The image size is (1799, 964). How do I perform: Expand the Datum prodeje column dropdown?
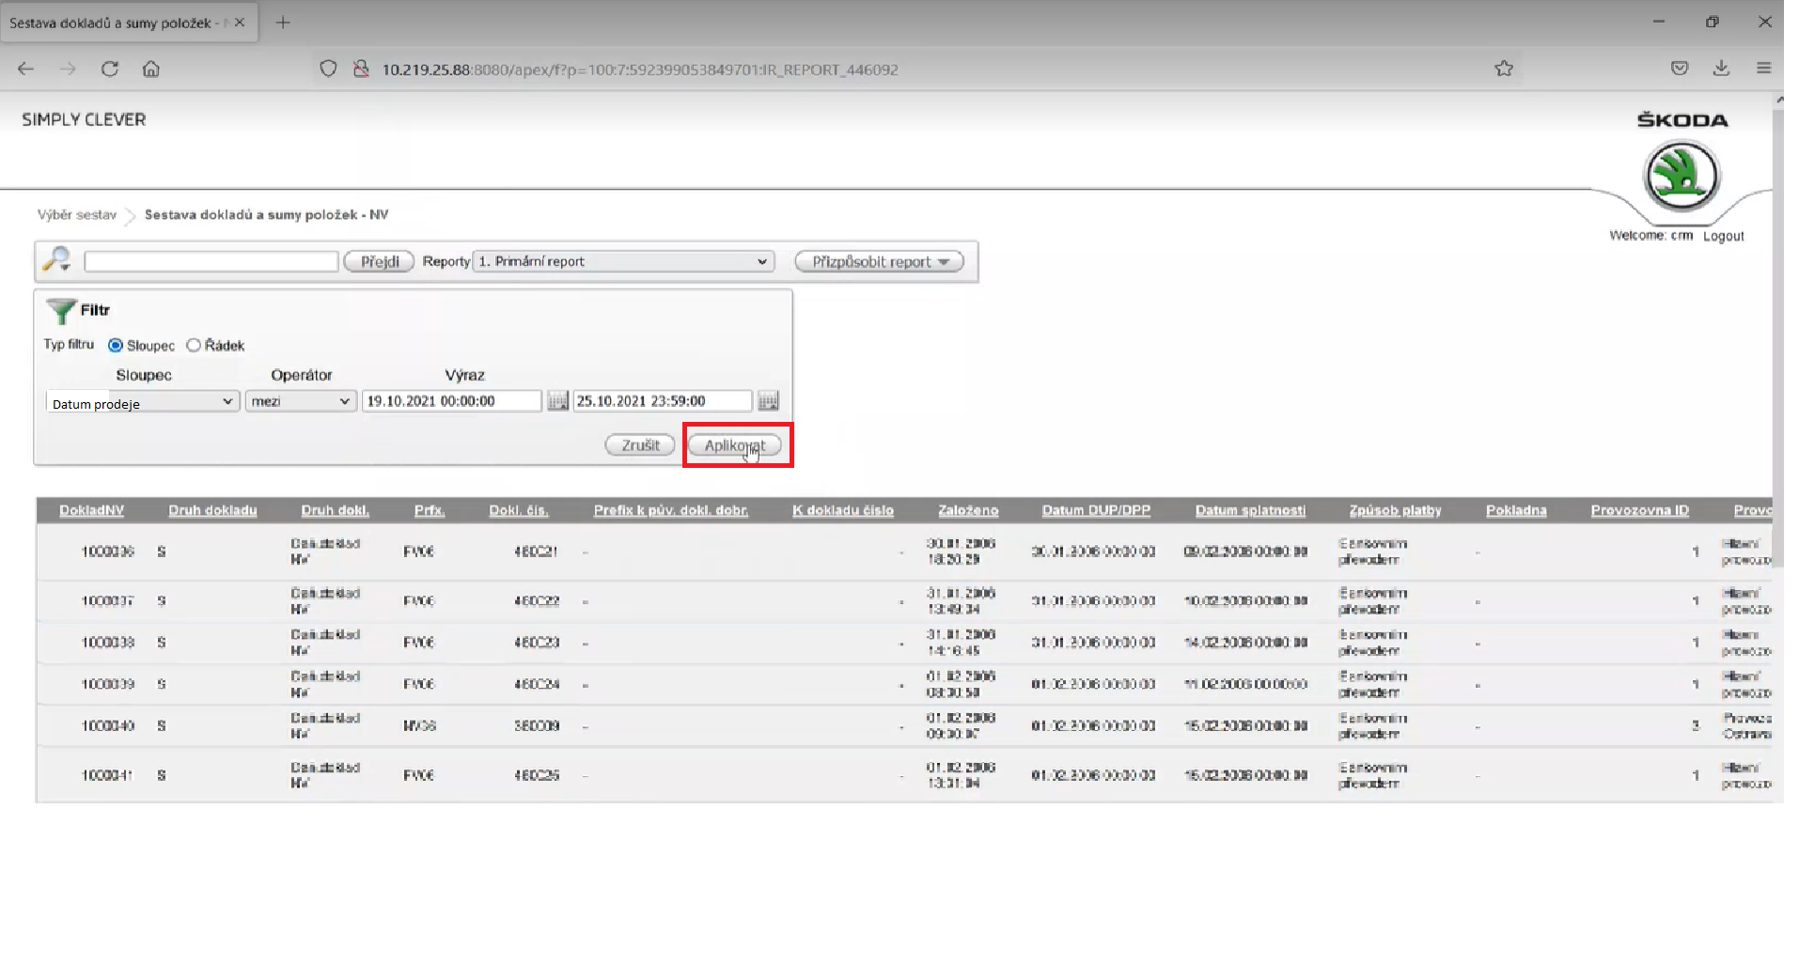142,402
